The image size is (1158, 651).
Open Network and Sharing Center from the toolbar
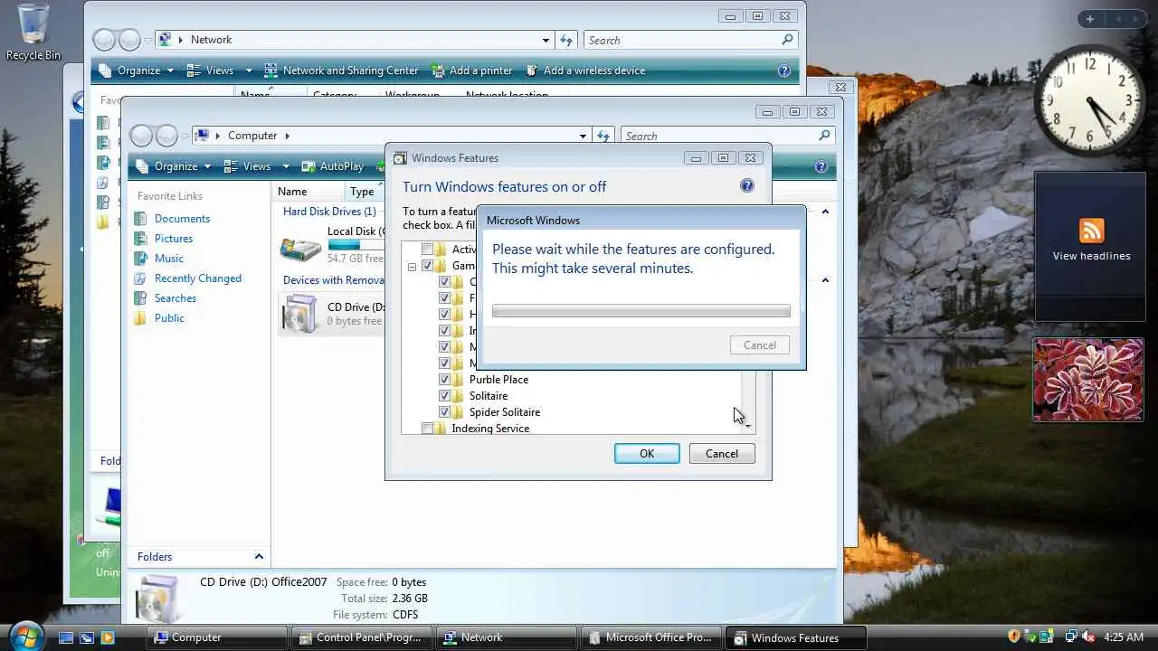(341, 71)
